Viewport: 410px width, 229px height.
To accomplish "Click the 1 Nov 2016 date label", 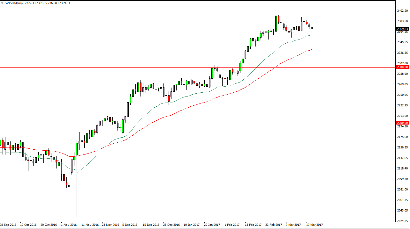I will tap(69, 225).
